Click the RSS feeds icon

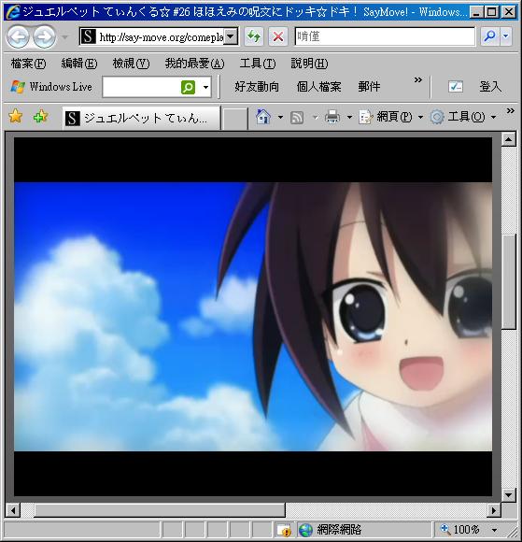click(297, 118)
